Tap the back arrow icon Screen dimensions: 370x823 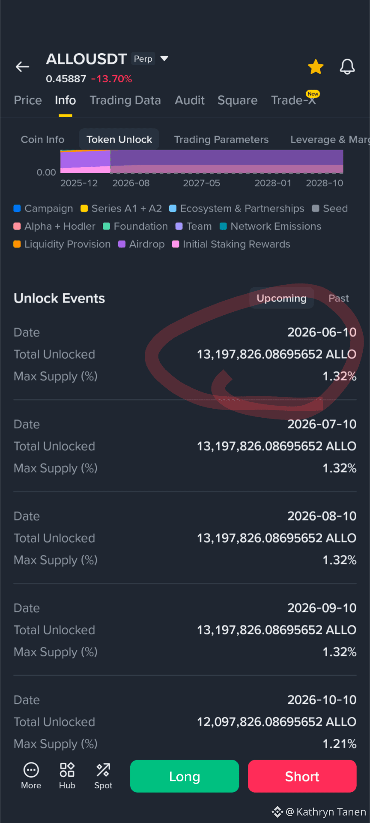22,66
